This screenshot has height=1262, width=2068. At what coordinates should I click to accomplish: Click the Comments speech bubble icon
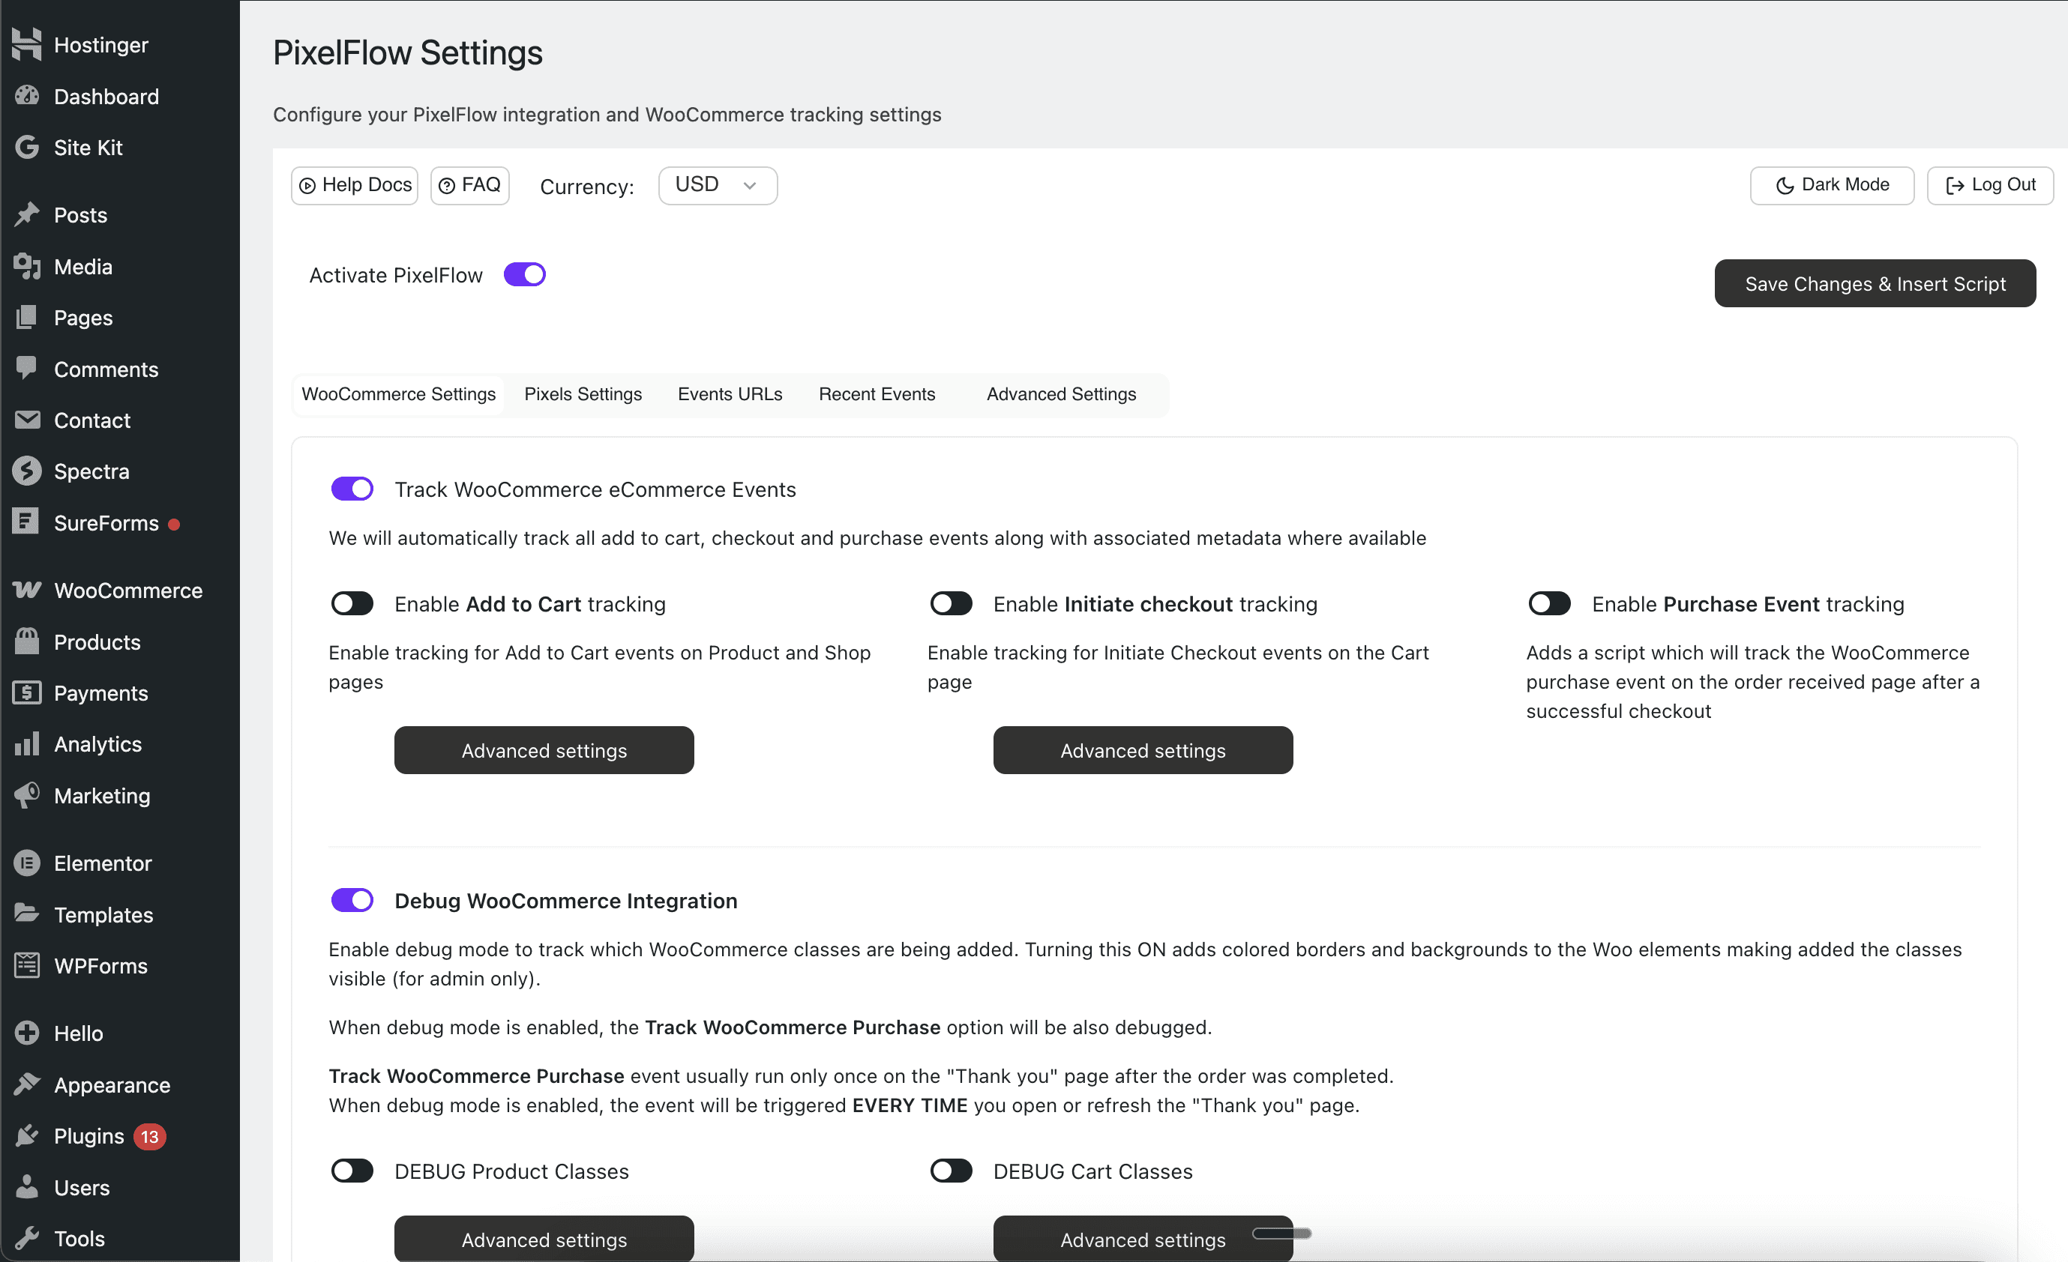pos(27,369)
